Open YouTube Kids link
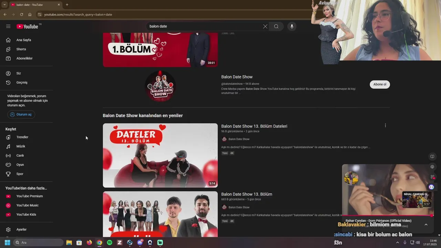 (x=27, y=215)
